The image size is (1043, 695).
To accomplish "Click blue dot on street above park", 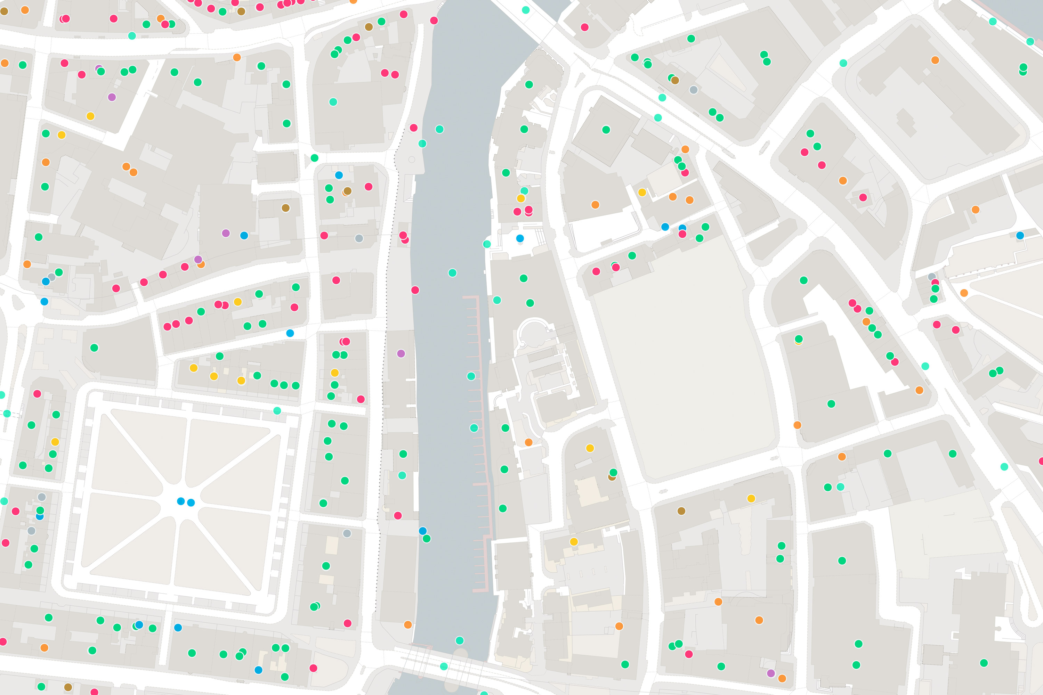I will (290, 333).
